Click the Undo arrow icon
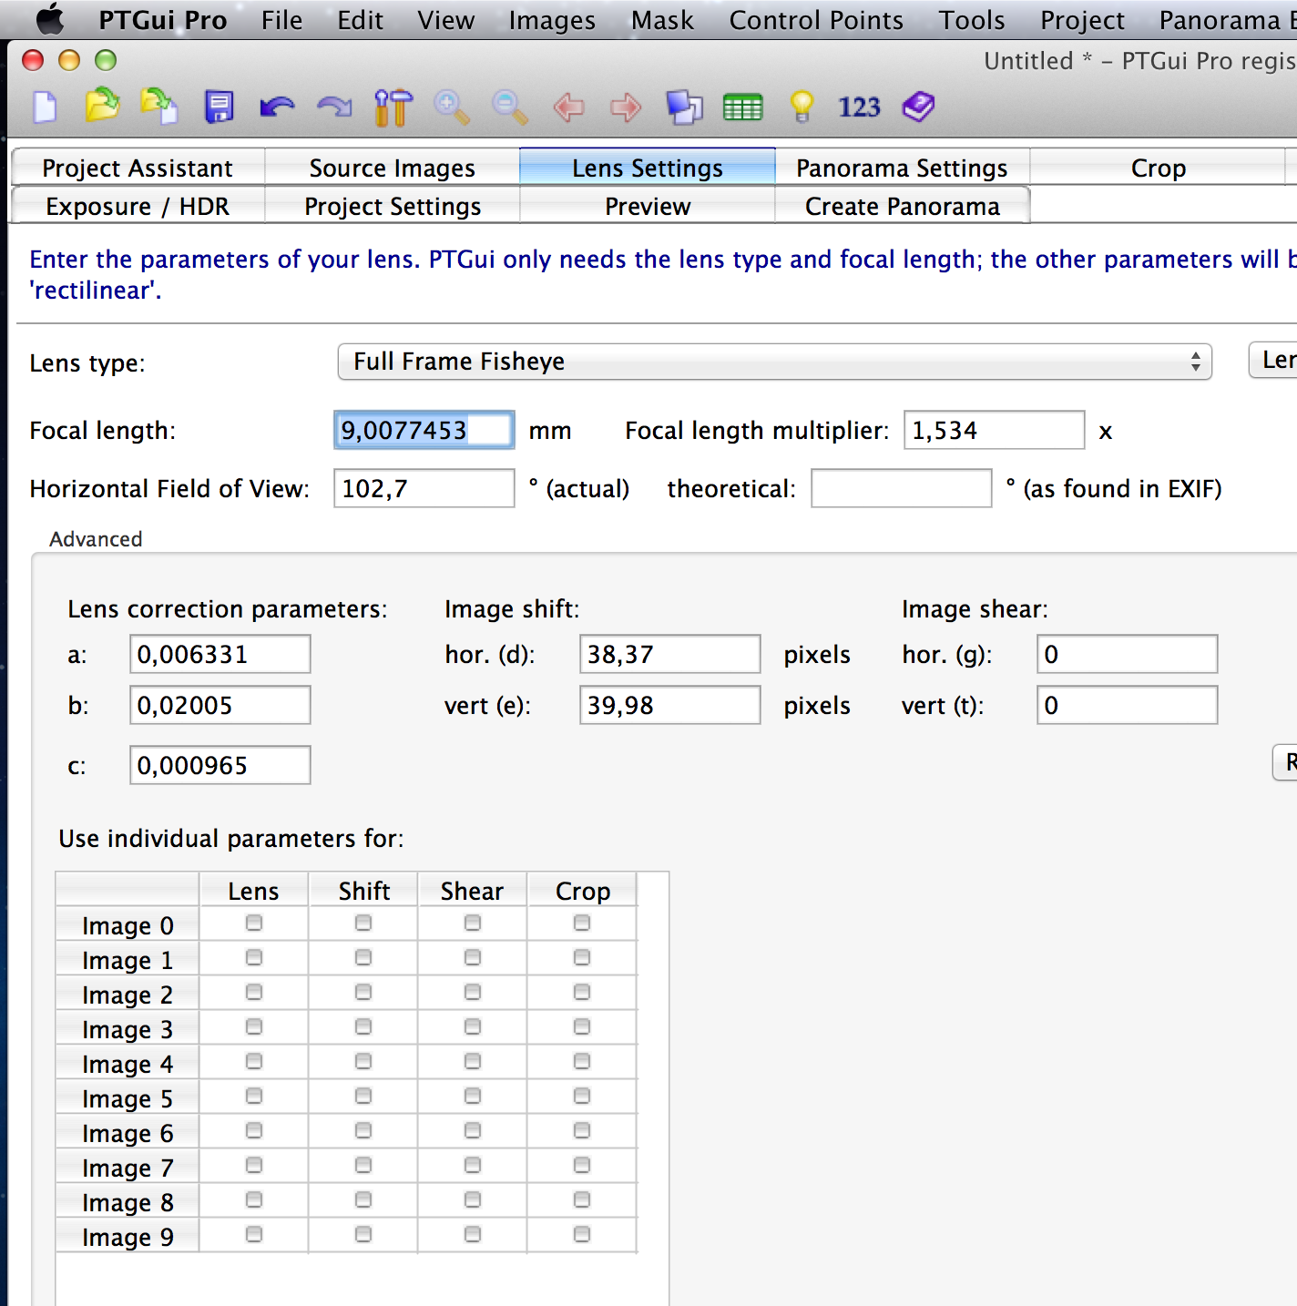The image size is (1297, 1306). 277,107
